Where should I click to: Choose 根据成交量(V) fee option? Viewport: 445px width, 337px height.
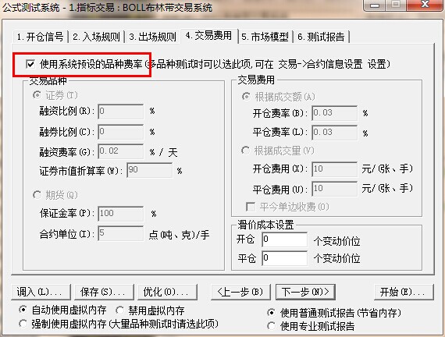pyautogui.click(x=246, y=151)
